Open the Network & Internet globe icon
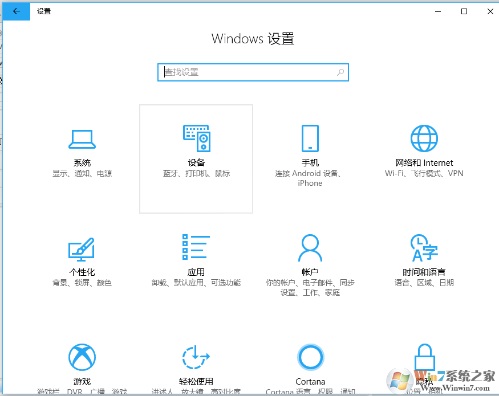Viewport: 499px width, 396px height. coord(424,138)
